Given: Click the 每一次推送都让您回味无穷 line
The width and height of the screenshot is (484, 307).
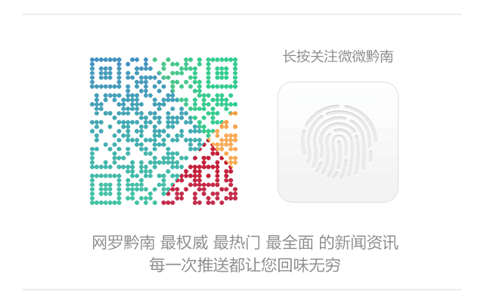Looking at the screenshot, I should click(245, 265).
